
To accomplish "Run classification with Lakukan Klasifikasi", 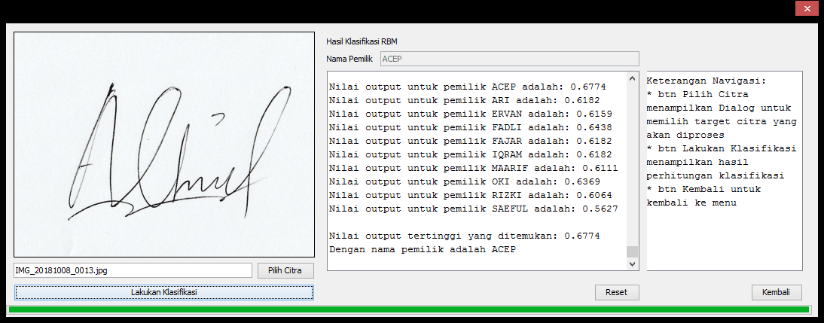I will 163,292.
